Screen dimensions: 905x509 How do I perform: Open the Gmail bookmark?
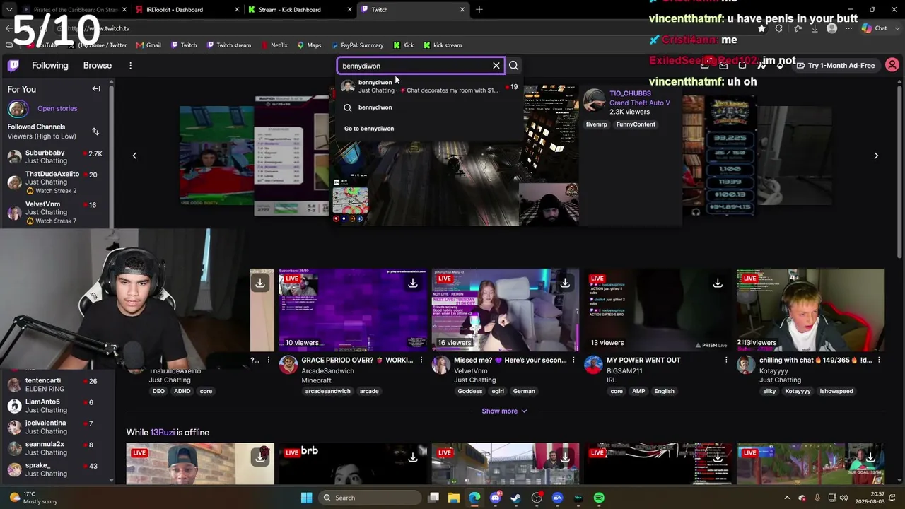point(148,45)
